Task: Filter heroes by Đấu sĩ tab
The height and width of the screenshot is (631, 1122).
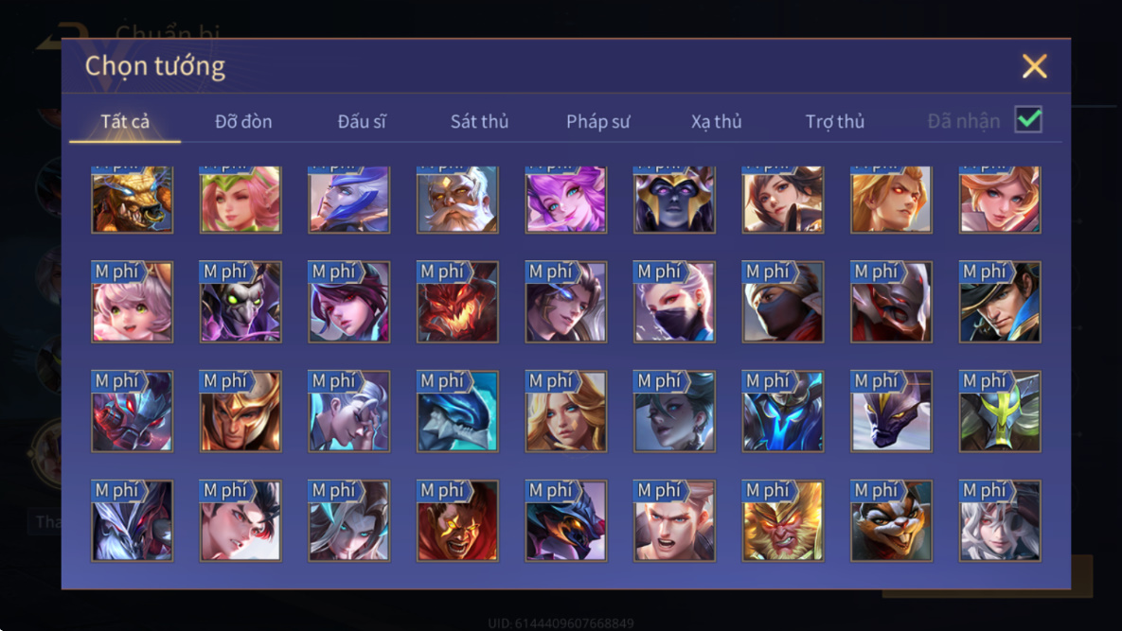Action: click(362, 121)
